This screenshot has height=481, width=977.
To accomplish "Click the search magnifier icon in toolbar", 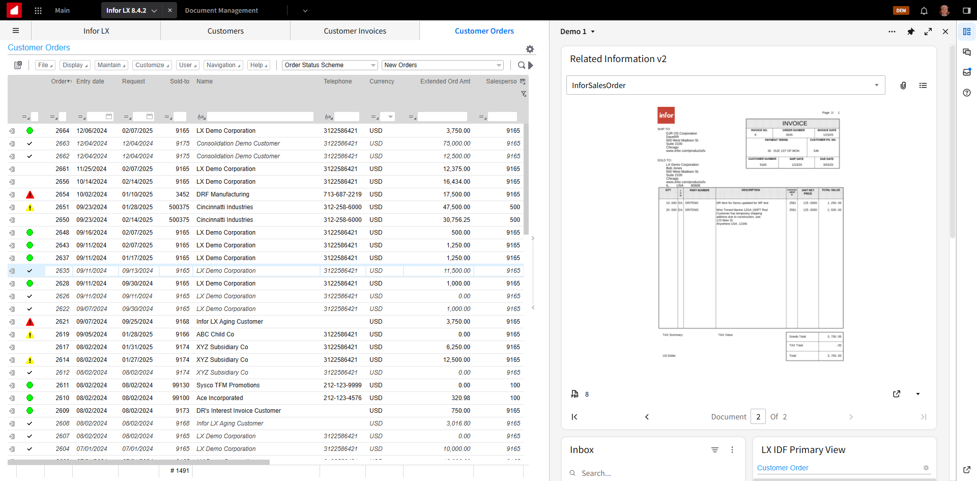I will click(x=521, y=65).
